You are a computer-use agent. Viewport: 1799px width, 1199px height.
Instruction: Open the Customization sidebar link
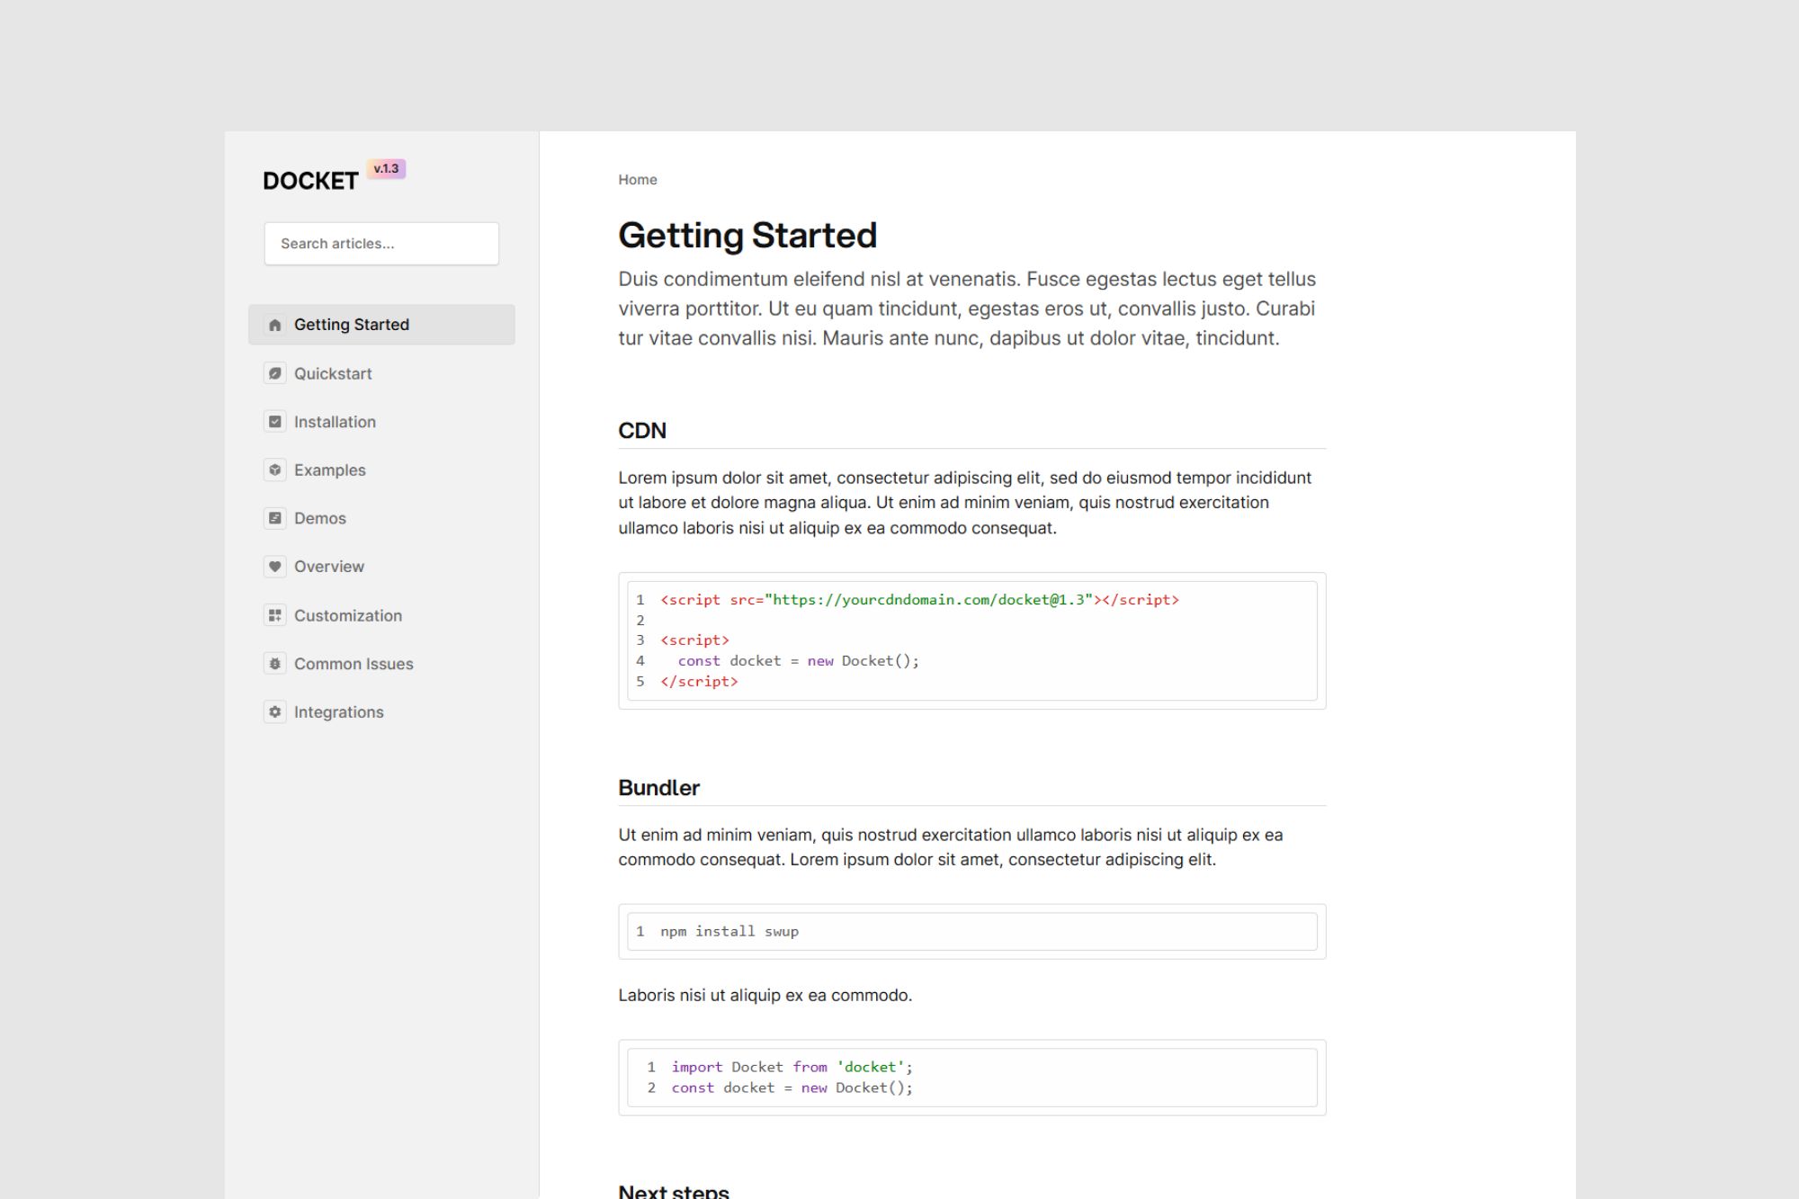click(347, 615)
